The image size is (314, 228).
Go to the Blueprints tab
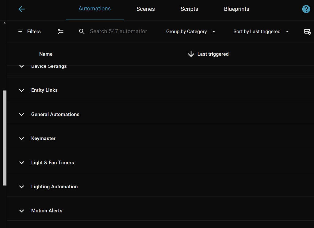pos(236,9)
